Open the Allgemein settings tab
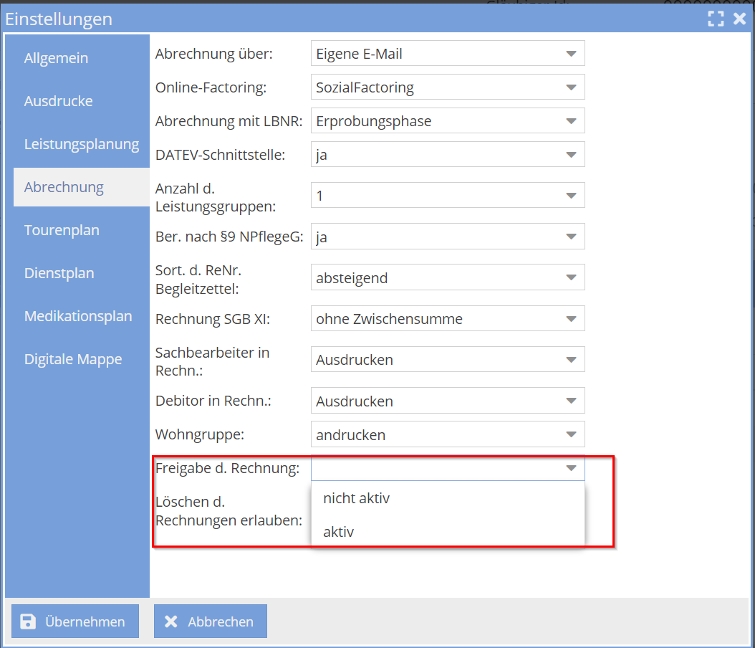 pyautogui.click(x=56, y=58)
